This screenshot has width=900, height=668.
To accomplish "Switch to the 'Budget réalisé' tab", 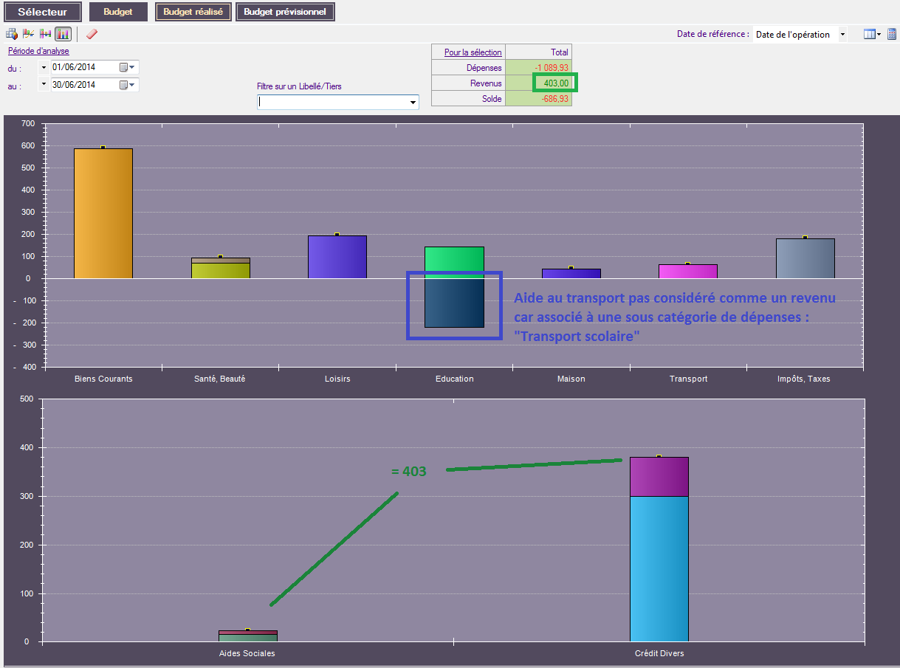I will click(x=193, y=12).
